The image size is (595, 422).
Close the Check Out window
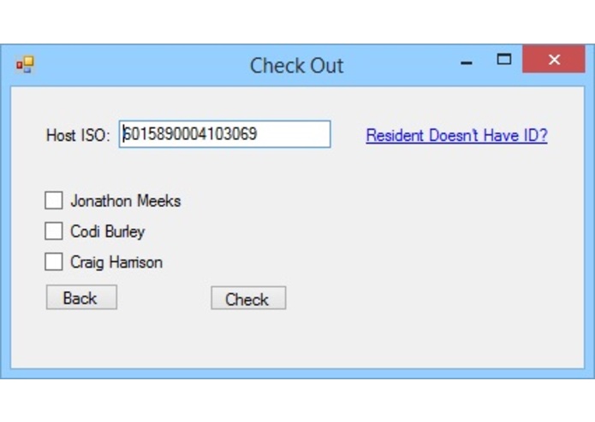(554, 60)
